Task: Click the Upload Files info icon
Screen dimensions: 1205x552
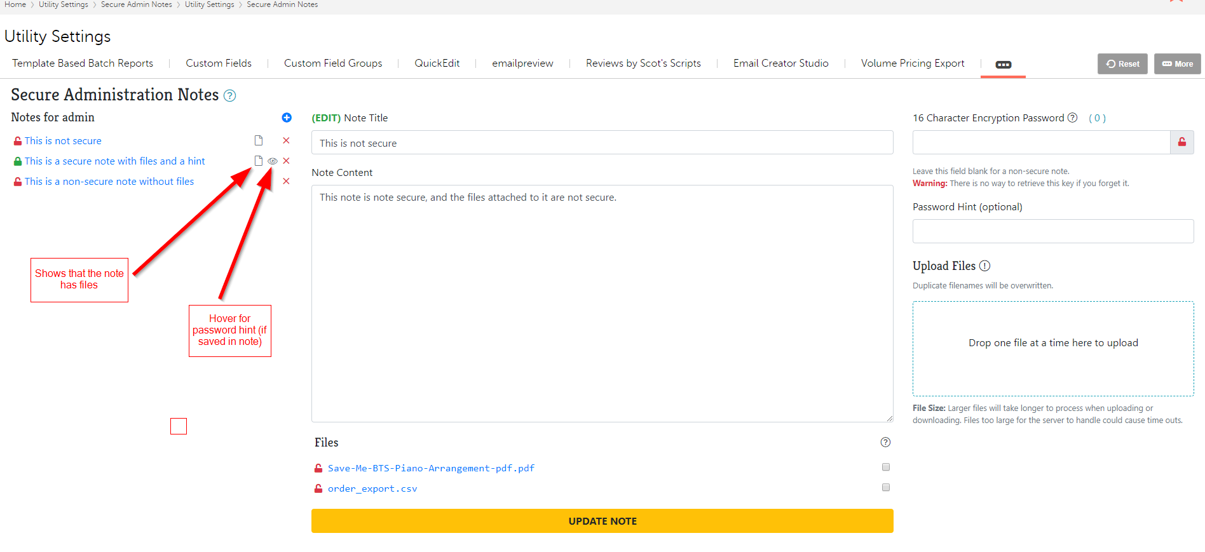Action: pyautogui.click(x=984, y=266)
